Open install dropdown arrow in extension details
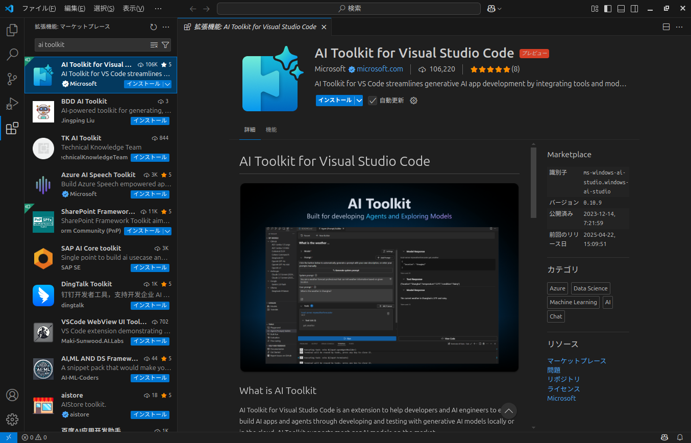 (x=359, y=101)
